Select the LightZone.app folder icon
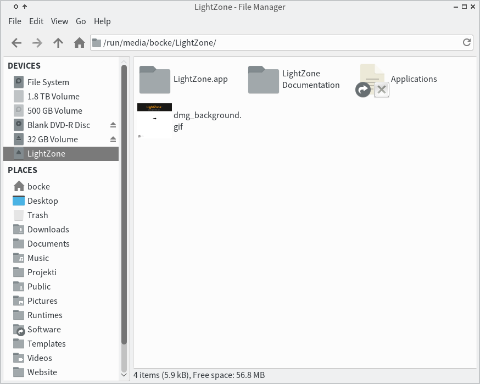The image size is (480, 384). tap(155, 80)
